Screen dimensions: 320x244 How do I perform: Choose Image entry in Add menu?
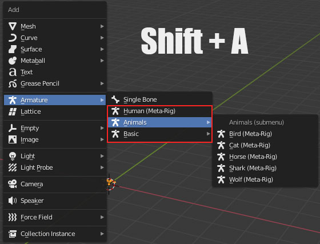click(55, 139)
